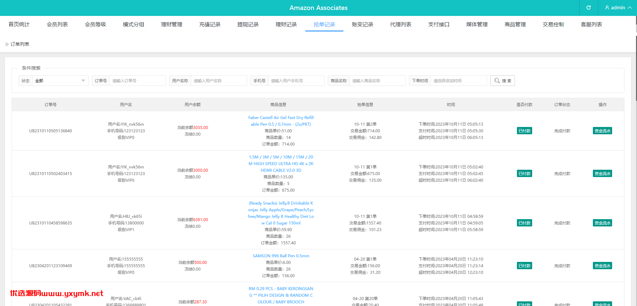Open the 充值记录 tab
The height and width of the screenshot is (306, 637).
point(210,24)
